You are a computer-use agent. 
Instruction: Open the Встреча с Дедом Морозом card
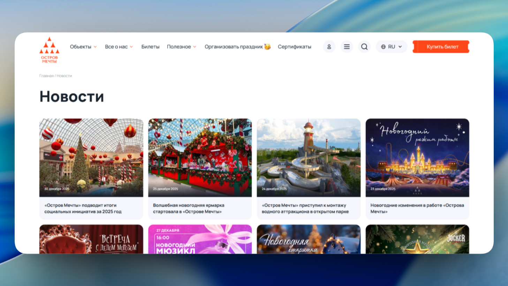91,239
